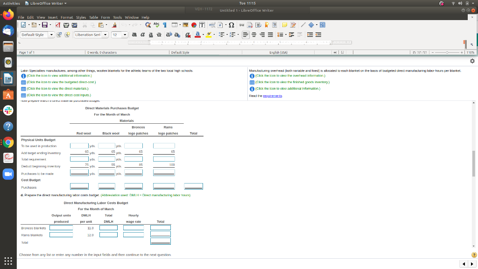Apply the yellow Highlighting Color swatch
This screenshot has height=269, width=478.
coord(209,35)
